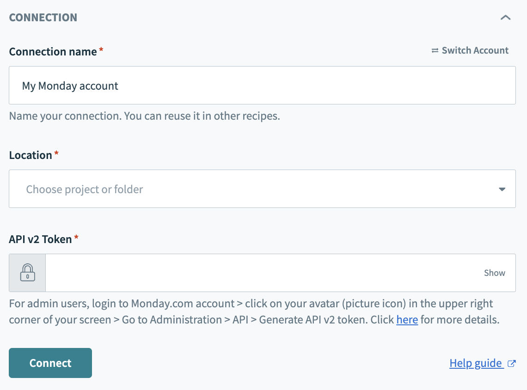The image size is (527, 390).
Task: Click the Location dropdown caret arrow
Action: point(502,189)
